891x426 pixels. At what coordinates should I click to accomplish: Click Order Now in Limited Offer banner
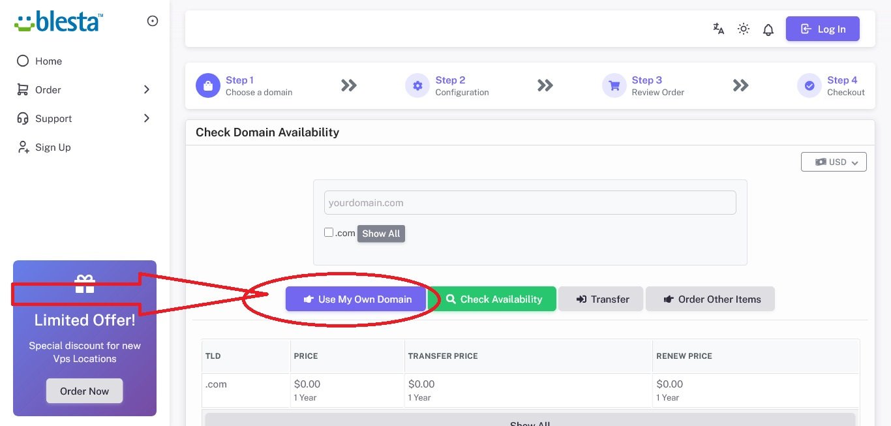(x=84, y=391)
